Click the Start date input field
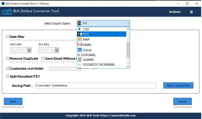Screen dimensions: 202x119 point(19,50)
